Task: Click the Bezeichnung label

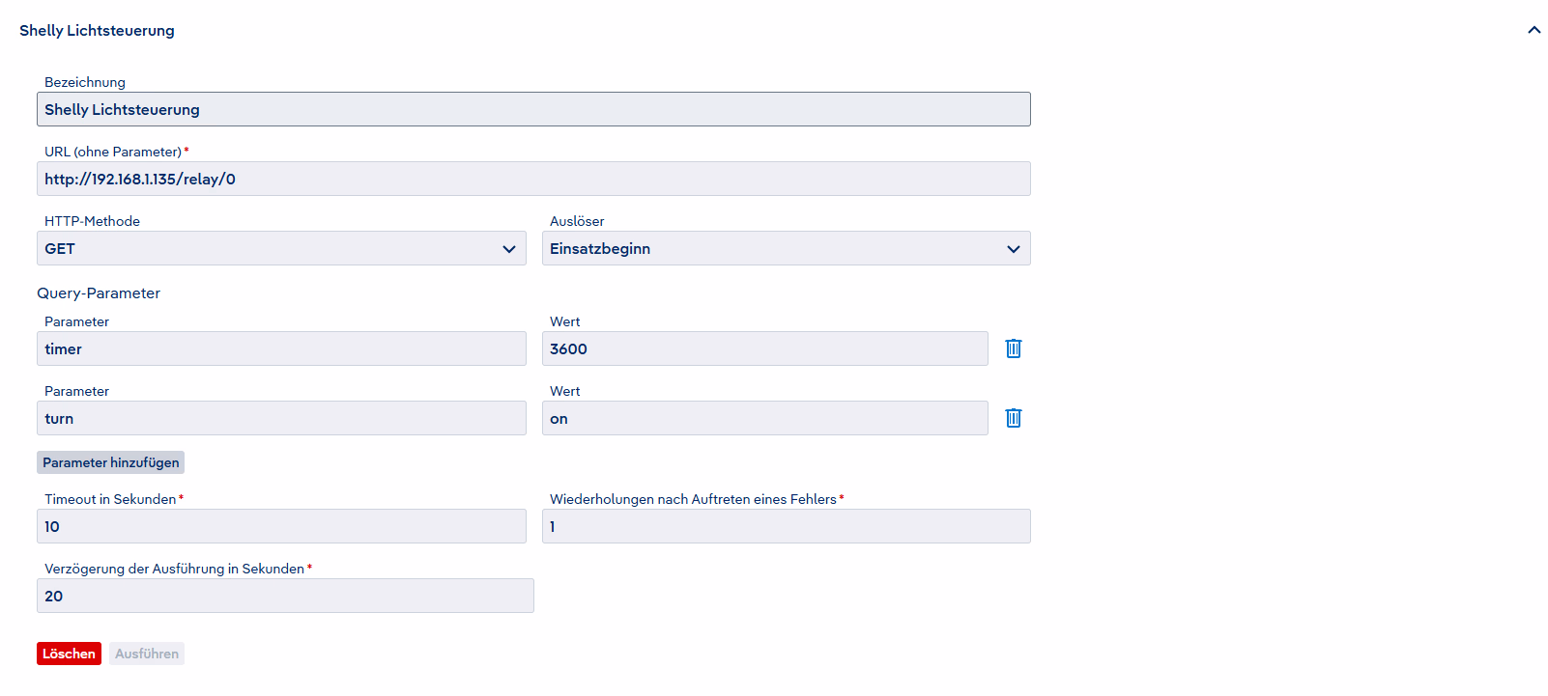Action: 85,82
